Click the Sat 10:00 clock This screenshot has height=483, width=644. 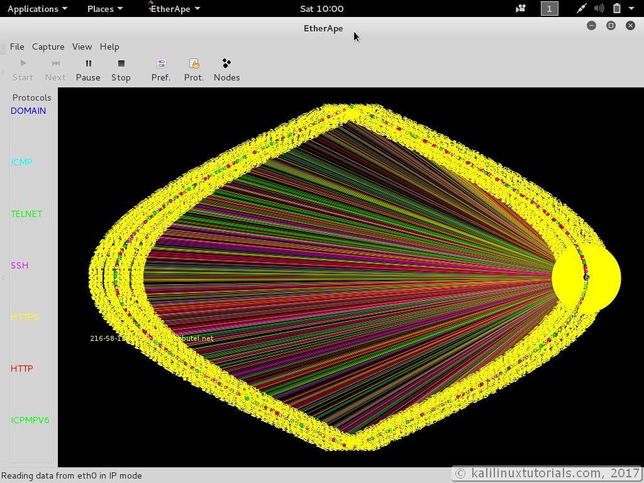pos(322,9)
